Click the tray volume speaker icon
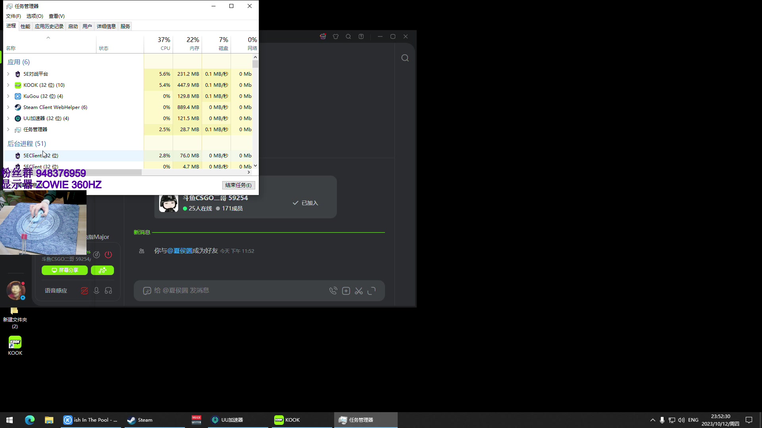This screenshot has height=428, width=762. coord(681,420)
